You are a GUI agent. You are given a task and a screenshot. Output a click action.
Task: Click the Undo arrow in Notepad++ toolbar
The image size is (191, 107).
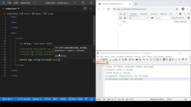pyautogui.click(x=130, y=59)
